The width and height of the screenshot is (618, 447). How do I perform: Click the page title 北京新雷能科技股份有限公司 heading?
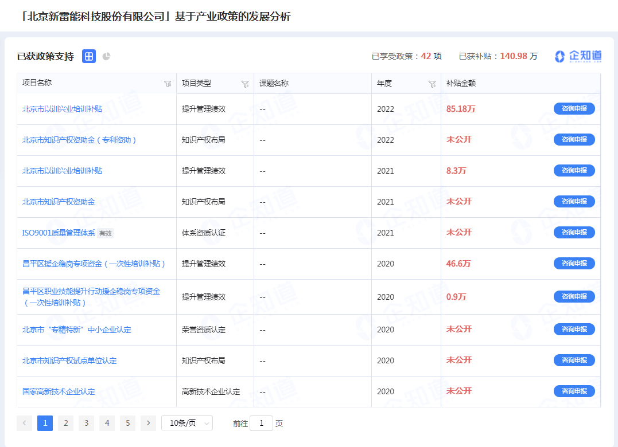tap(156, 17)
